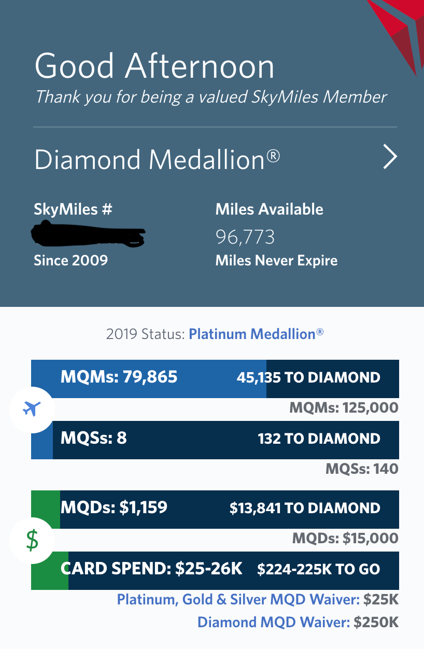The image size is (424, 649).
Task: Tap the $13,841 TO DIAMOND label
Action: pos(305,508)
